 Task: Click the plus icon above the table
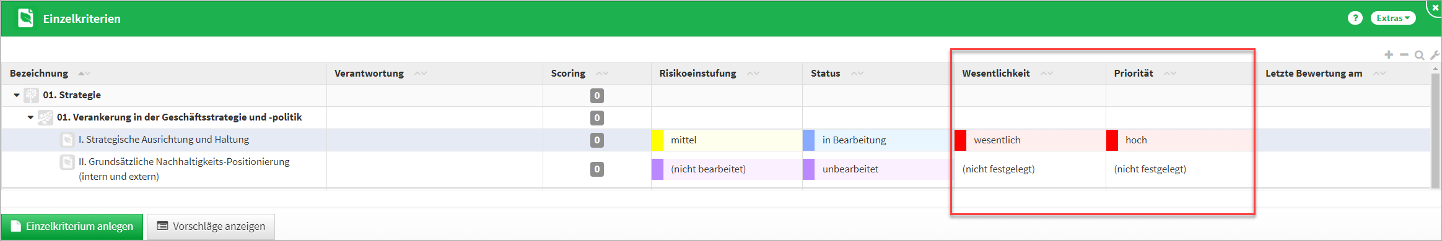point(1389,54)
